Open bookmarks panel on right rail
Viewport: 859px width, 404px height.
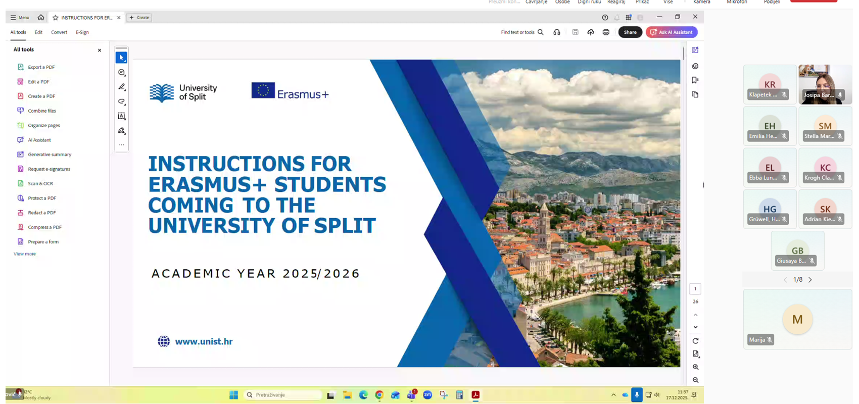coord(695,80)
